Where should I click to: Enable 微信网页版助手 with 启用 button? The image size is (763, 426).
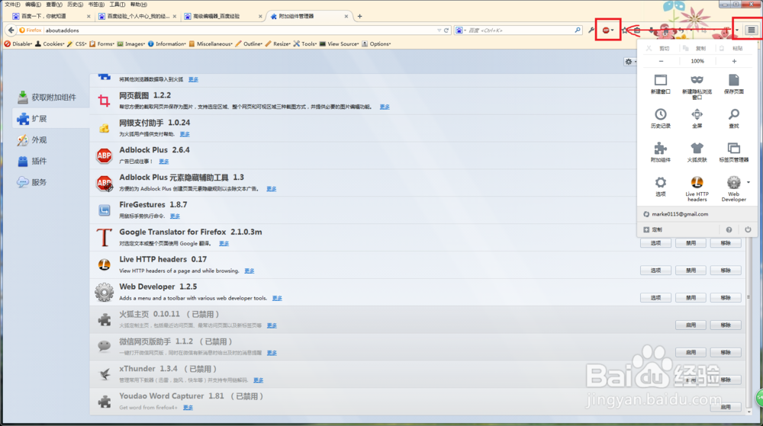tap(691, 352)
